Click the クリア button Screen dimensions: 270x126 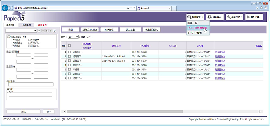[49, 111]
